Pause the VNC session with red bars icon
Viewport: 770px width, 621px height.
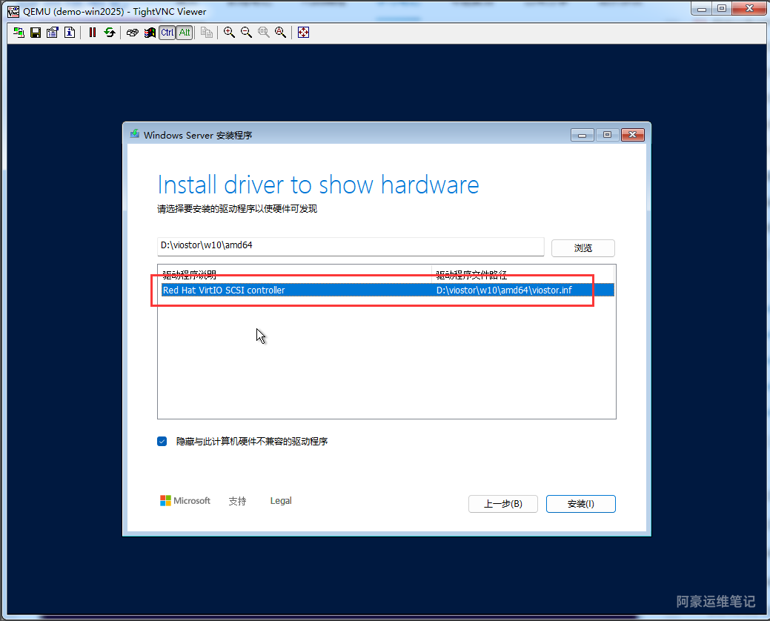[x=93, y=33]
